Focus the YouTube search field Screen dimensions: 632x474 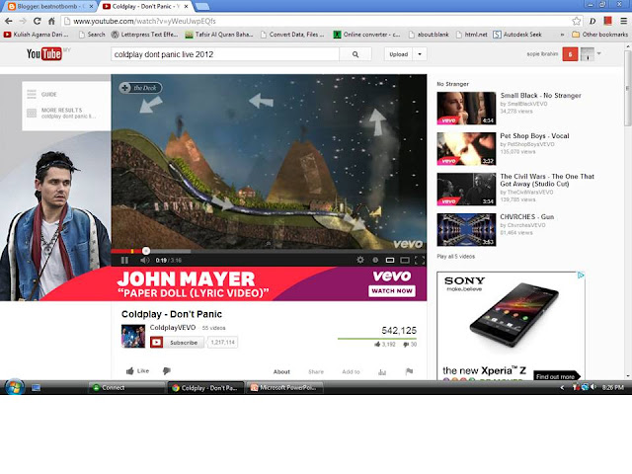tap(225, 54)
